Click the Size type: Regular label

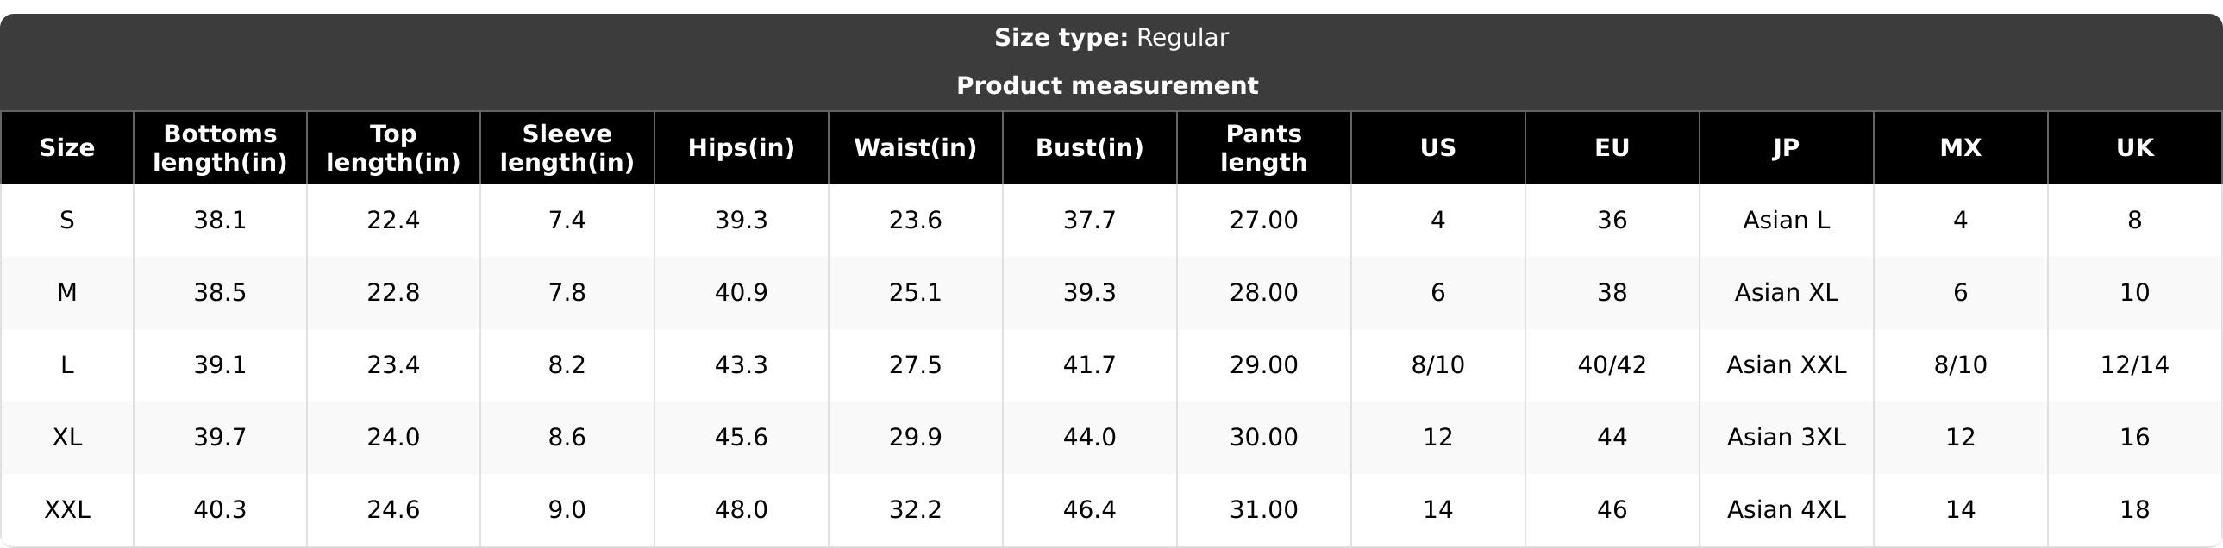[x=1111, y=38]
